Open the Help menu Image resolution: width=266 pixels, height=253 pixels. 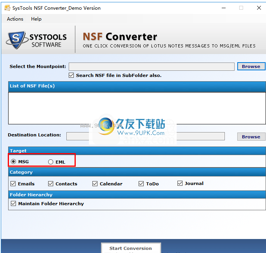(36, 19)
